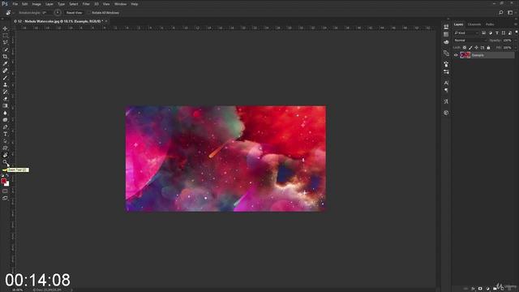519x292 pixels.
Task: Lock all layer attributes
Action: pyautogui.click(x=488, y=48)
